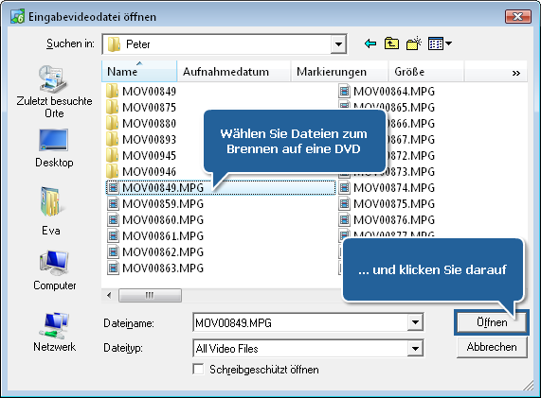Click the MOV00875.MPG video file icon
The image size is (541, 398).
344,204
